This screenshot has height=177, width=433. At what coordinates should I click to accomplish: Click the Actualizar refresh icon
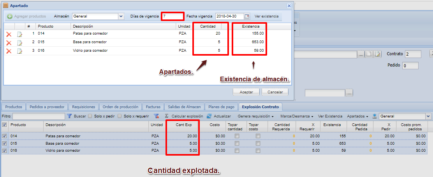point(209,116)
